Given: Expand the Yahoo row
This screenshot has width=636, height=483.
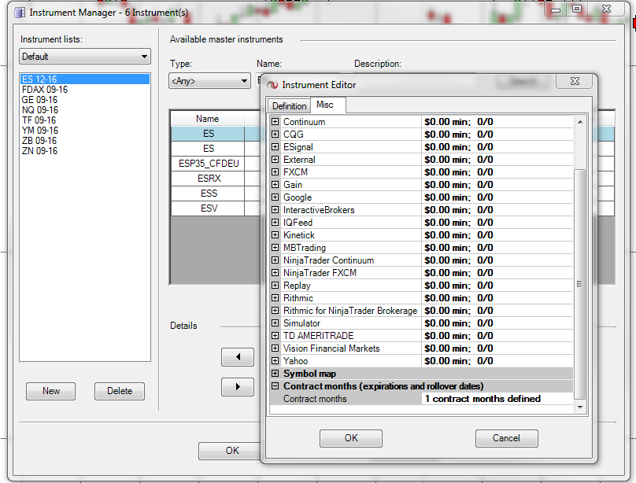Looking at the screenshot, I should click(275, 360).
